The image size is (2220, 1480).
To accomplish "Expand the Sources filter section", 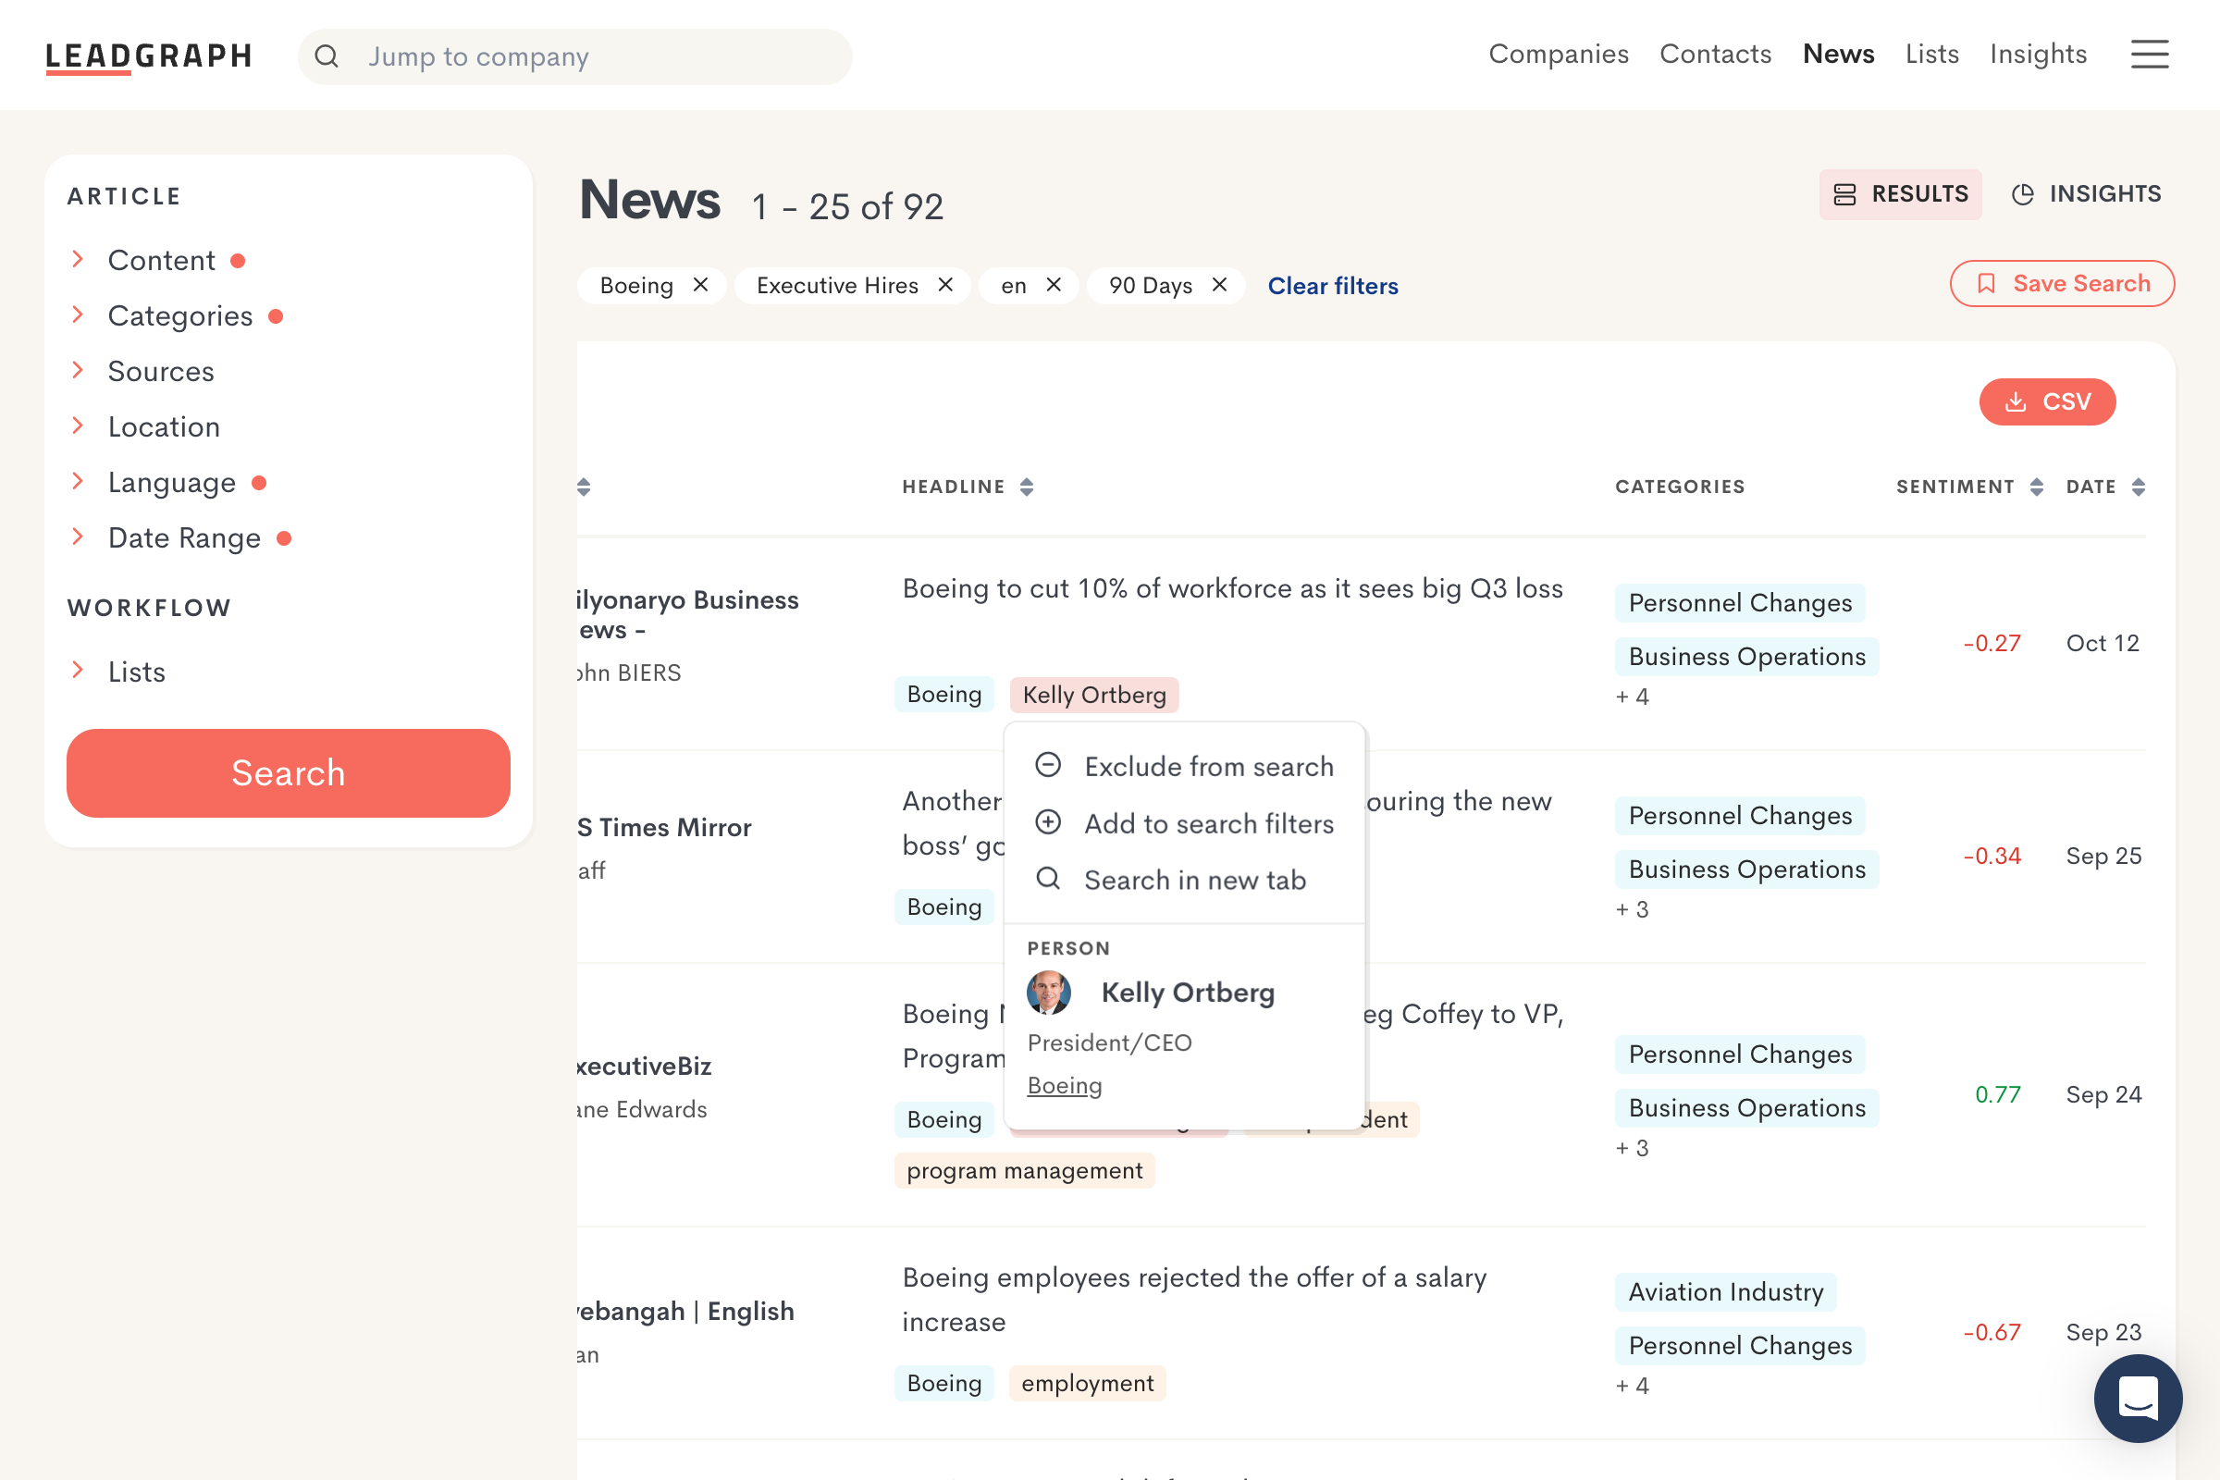I will pyautogui.click(x=160, y=372).
